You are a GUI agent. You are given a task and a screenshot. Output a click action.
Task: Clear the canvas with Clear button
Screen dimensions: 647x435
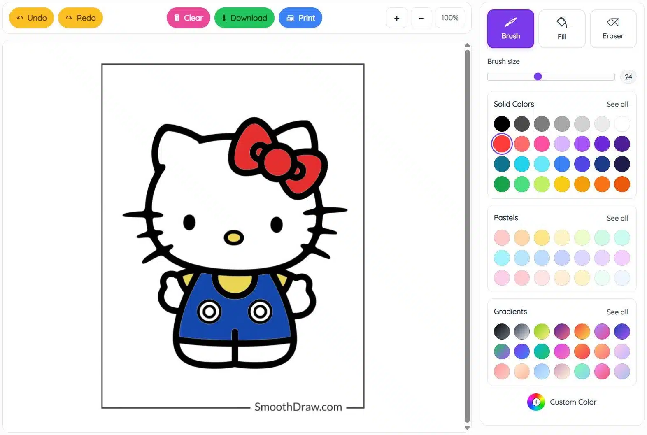188,18
